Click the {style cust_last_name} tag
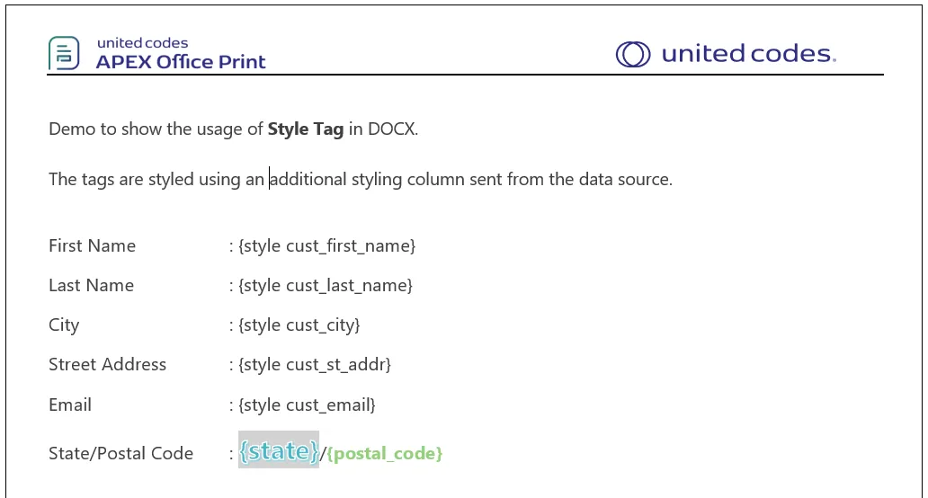Viewport: 928px width, 498px height. (325, 286)
